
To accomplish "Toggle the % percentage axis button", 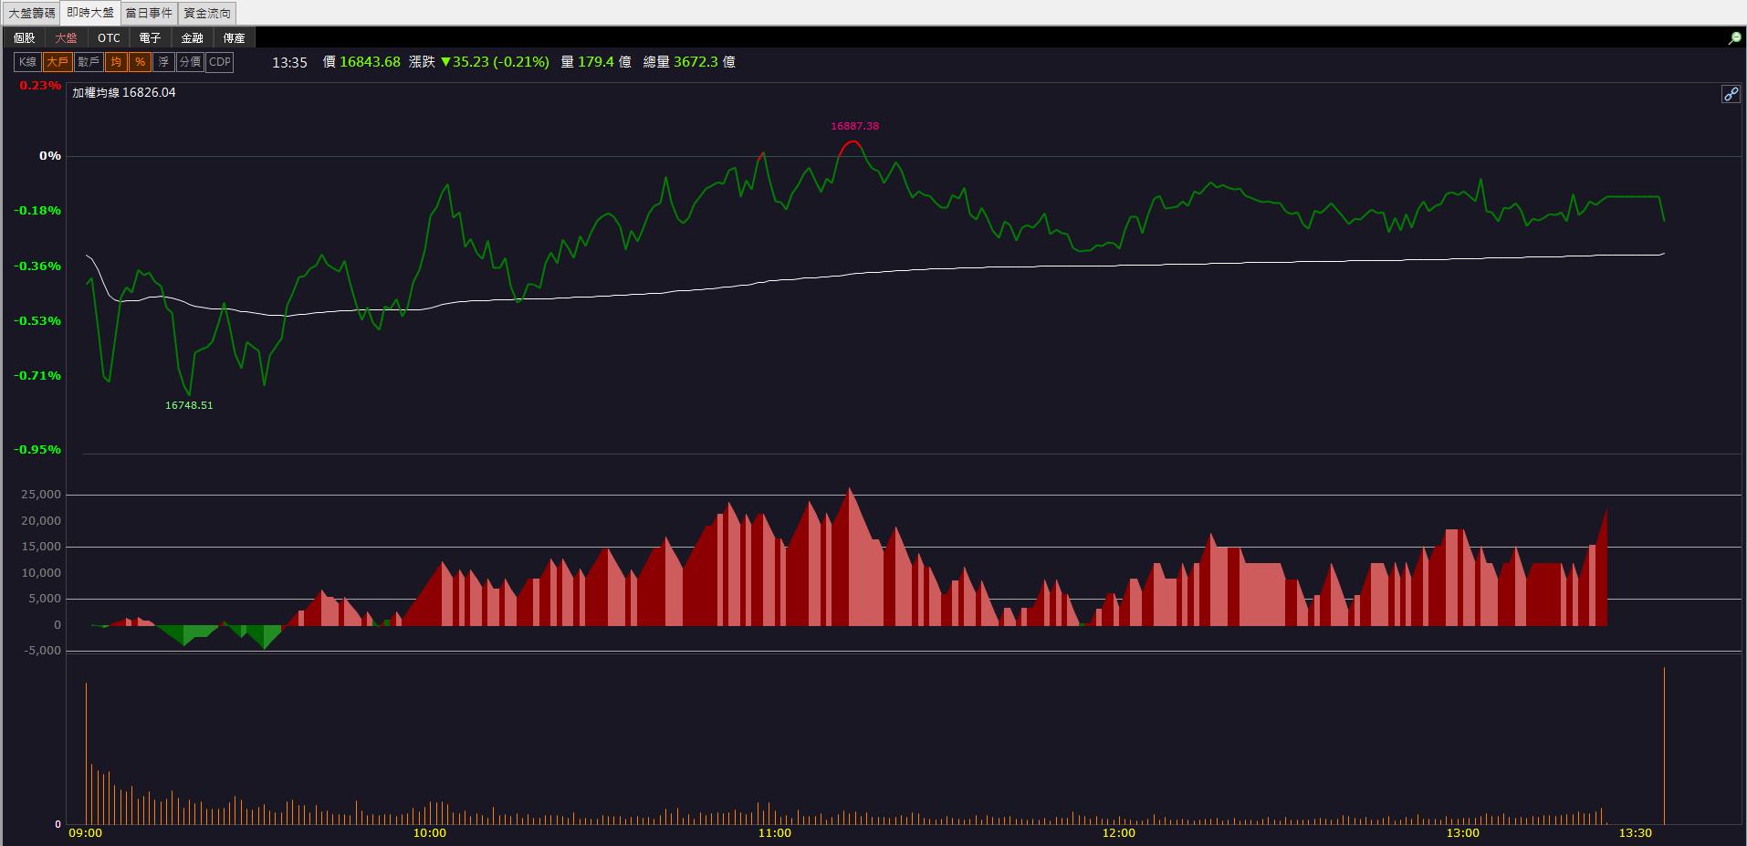I will click(x=140, y=62).
